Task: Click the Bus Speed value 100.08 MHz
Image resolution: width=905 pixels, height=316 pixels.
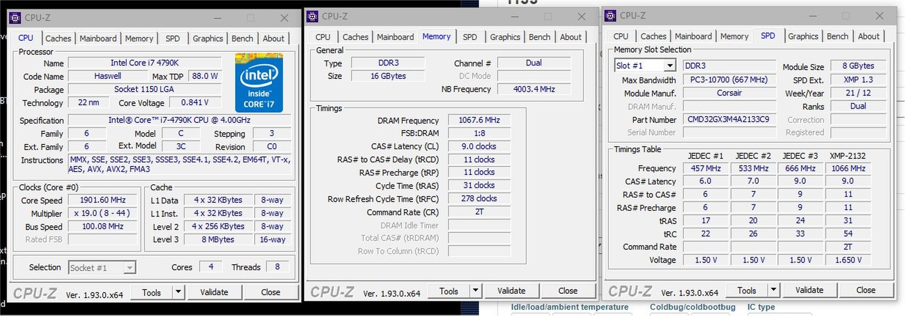Action: [x=102, y=227]
